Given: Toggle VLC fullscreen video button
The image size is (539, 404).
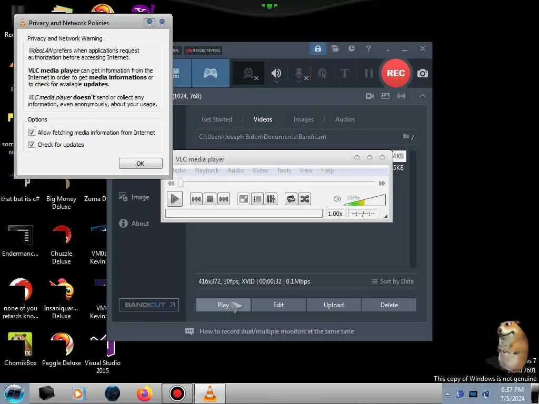Looking at the screenshot, I should (x=243, y=199).
